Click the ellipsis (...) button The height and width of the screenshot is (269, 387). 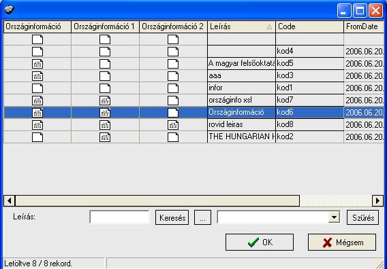pos(202,217)
